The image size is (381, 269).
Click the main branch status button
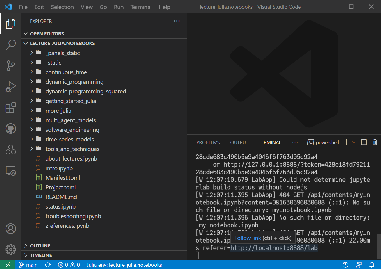coord(28,265)
